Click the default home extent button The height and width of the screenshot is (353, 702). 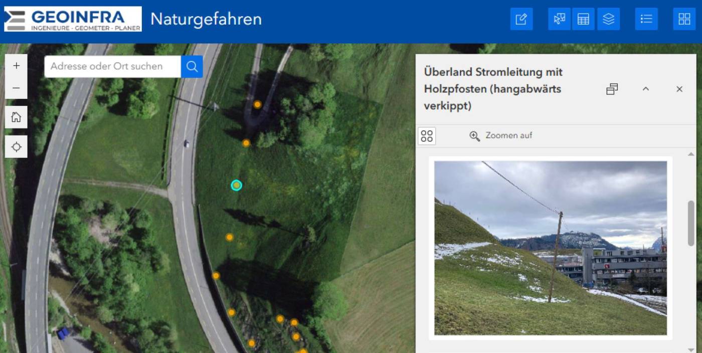click(16, 117)
